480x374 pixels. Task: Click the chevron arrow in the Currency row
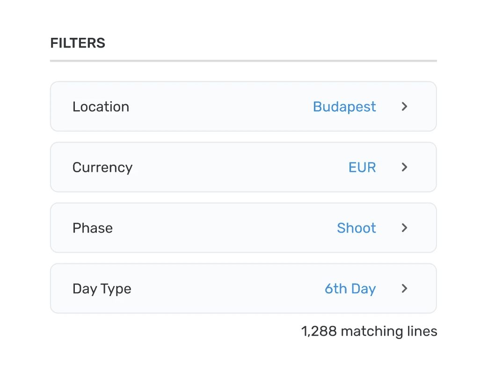tap(405, 167)
